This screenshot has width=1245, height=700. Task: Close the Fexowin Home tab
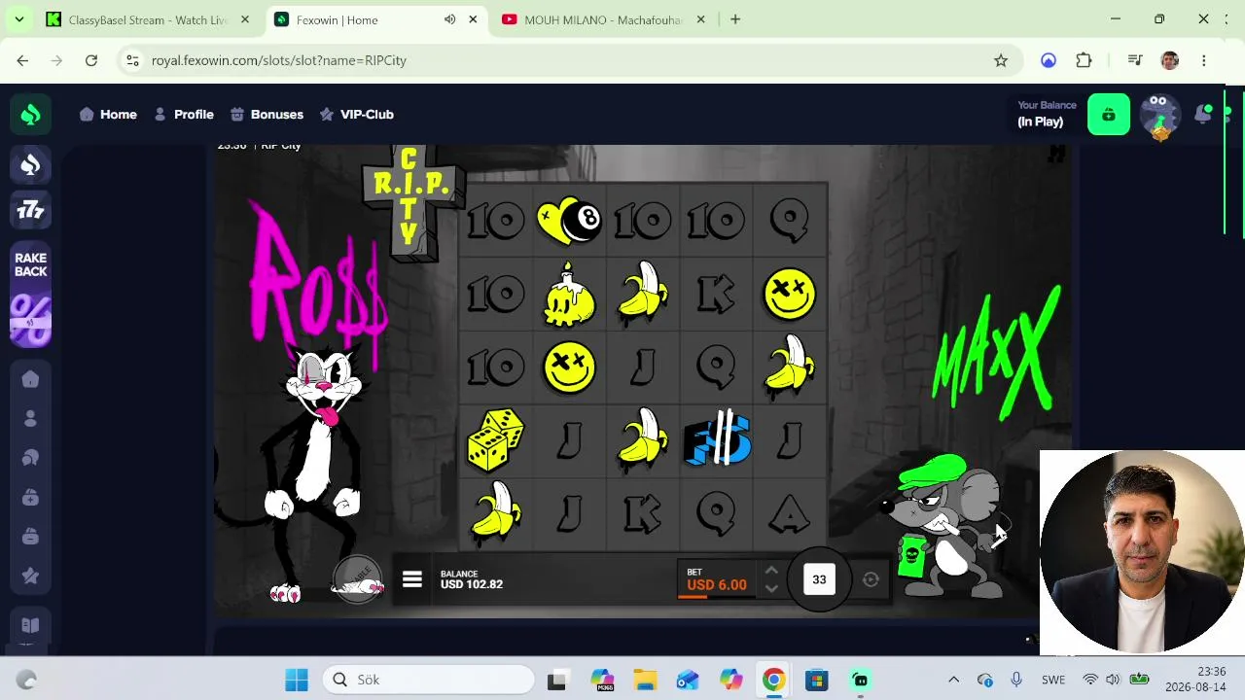pos(473,19)
